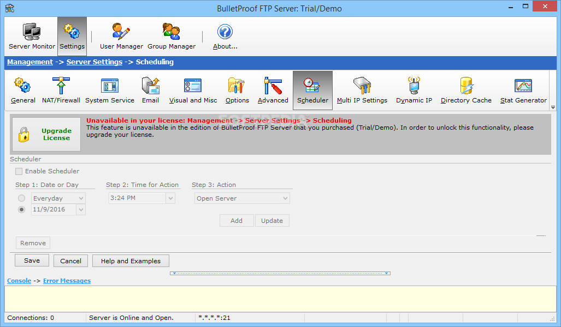Click the Scheduling breadcrumb text
This screenshot has height=327, width=561.
pyautogui.click(x=155, y=62)
